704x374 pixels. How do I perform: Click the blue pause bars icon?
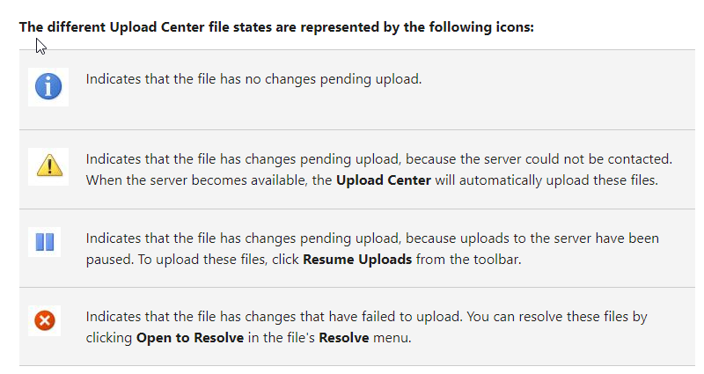point(45,241)
